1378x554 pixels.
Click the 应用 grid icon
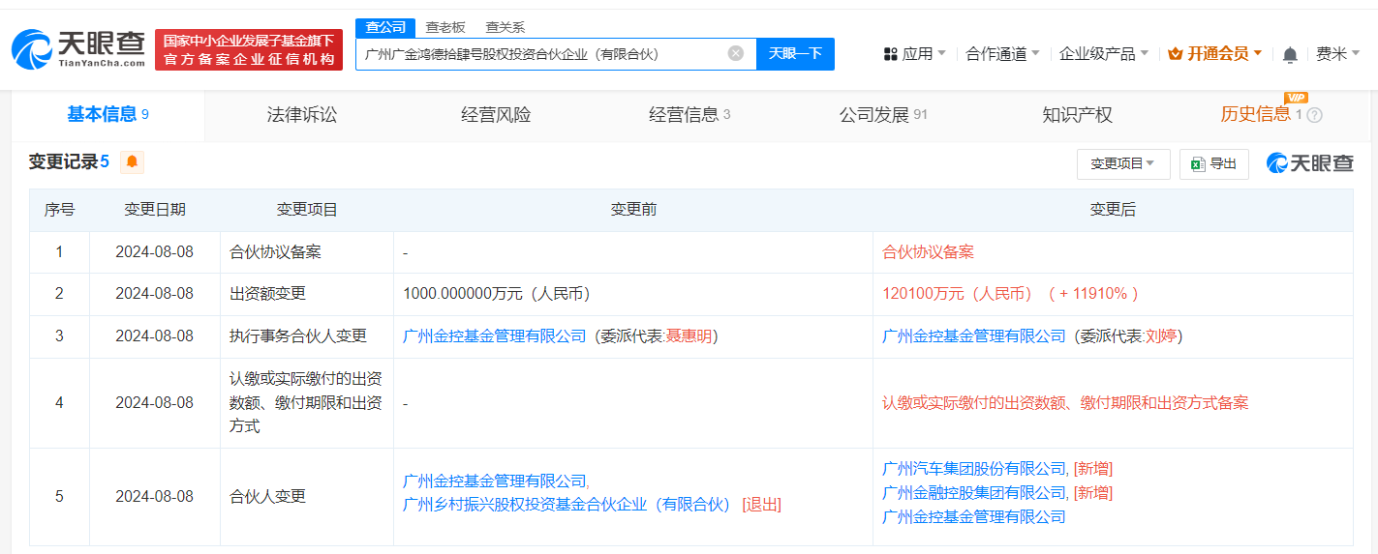[x=891, y=54]
